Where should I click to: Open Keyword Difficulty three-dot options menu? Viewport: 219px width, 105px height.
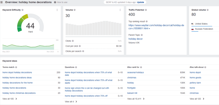(x=57, y=10)
